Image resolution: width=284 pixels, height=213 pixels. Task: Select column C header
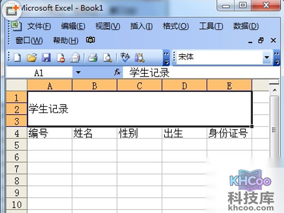pos(139,86)
